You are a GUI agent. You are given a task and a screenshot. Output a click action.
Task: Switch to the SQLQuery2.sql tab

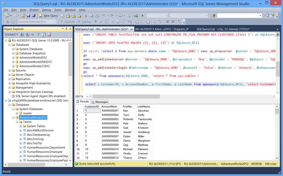tap(223, 29)
